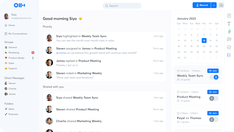Select the green highlighter icon

[x=229, y=31]
